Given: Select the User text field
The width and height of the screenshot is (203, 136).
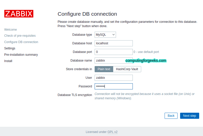Looking at the screenshot, I should (x=114, y=78).
